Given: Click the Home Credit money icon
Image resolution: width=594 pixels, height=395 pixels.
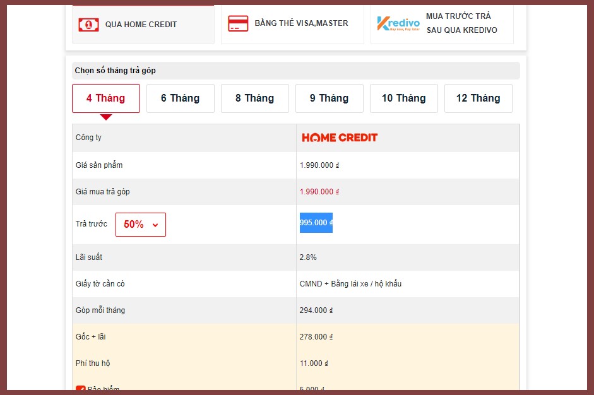Looking at the screenshot, I should (88, 25).
